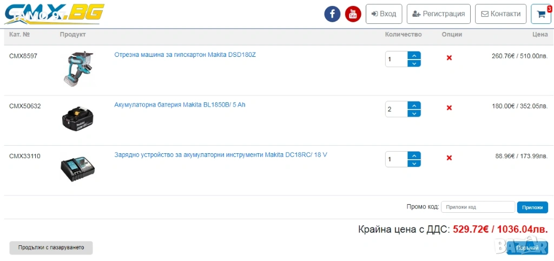Image resolution: width=554 pixels, height=261 pixels.
Task: Decrease quantity of Makita DSD180Z
Action: pos(414,63)
